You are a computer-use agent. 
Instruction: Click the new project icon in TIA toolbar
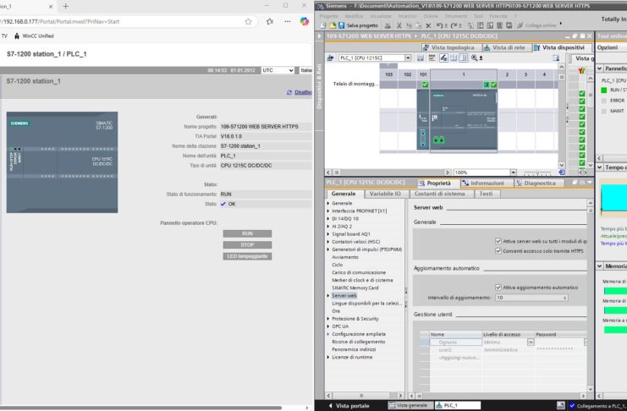tap(323, 25)
